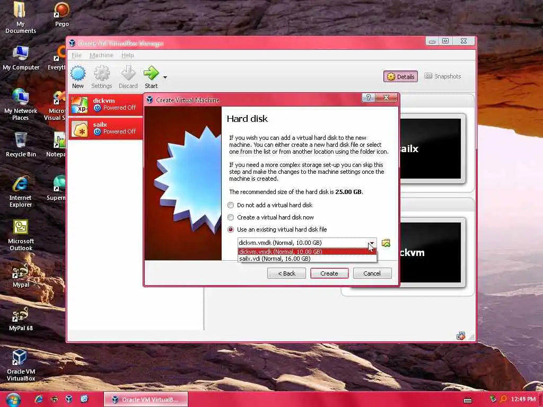
Task: Click the VirtualBox Manager status bar icon
Action: (x=461, y=335)
